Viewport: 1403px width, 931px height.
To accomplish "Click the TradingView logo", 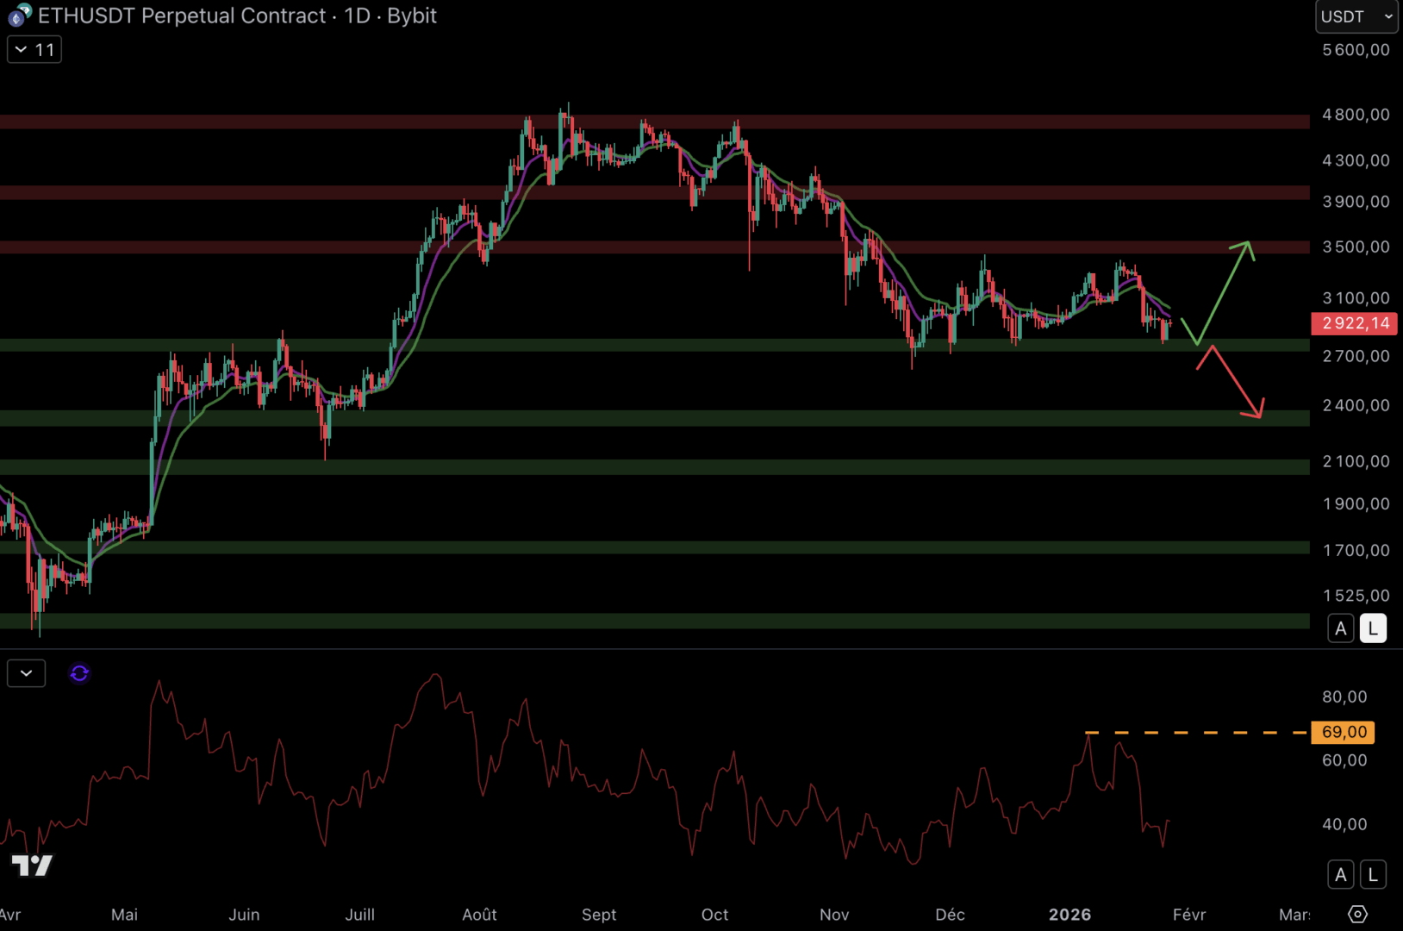I will [x=32, y=865].
